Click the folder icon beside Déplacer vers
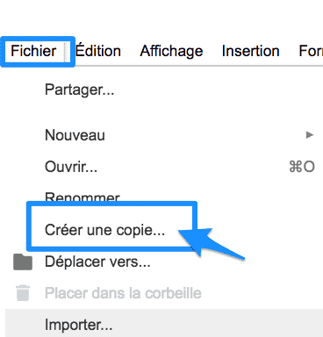Screen dimensions: 323x337 point(23,262)
